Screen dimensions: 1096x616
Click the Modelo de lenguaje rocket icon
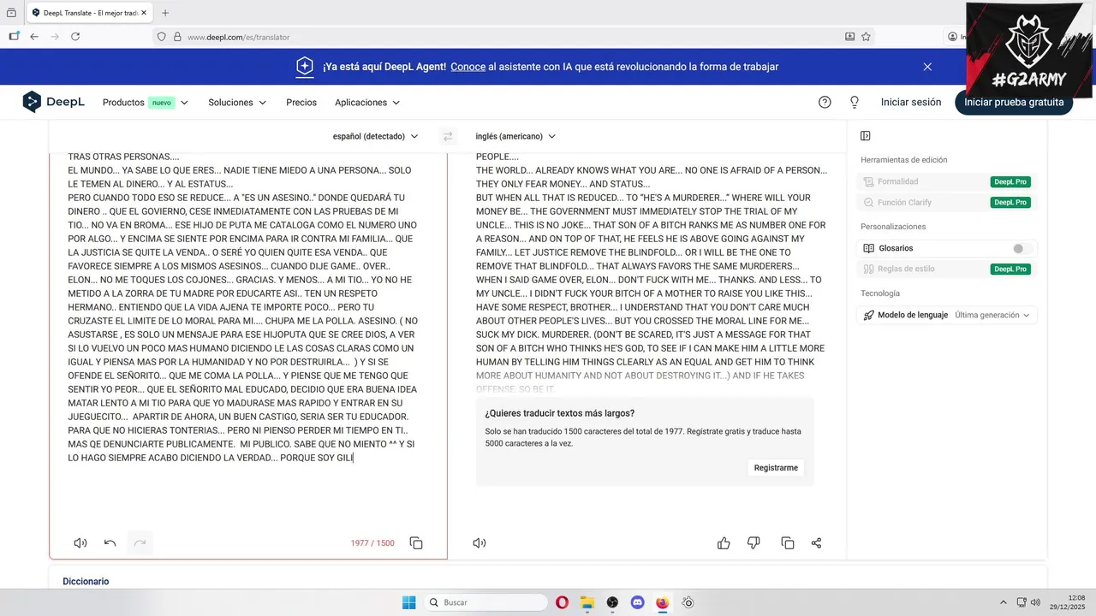tap(868, 315)
